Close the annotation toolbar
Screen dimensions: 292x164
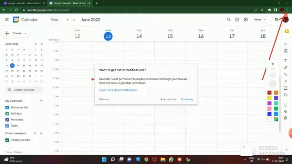click(x=286, y=44)
